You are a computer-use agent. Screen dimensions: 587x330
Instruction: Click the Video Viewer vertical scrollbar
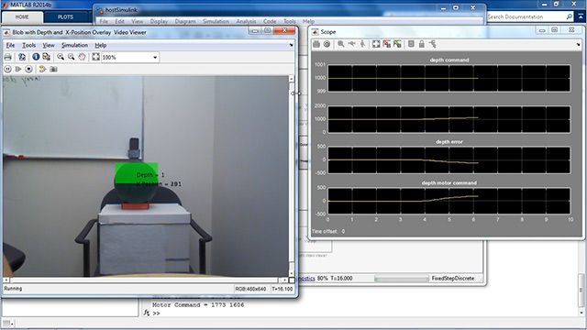(292, 176)
